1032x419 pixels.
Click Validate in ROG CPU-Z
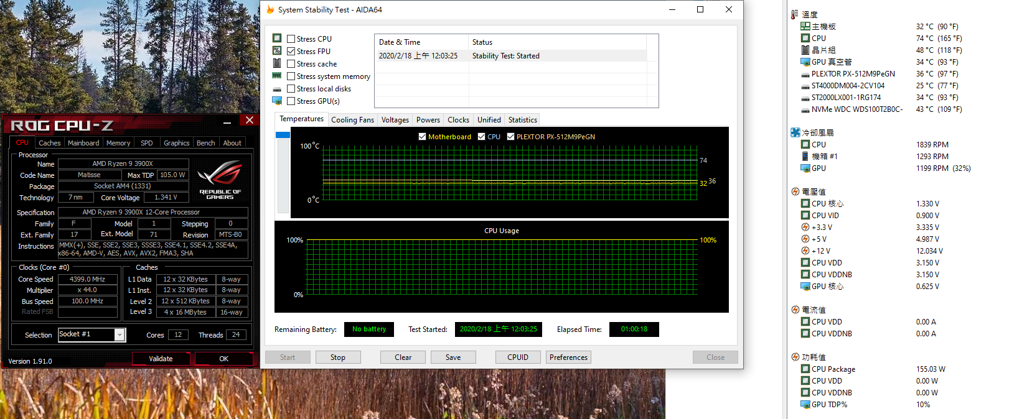(x=161, y=359)
